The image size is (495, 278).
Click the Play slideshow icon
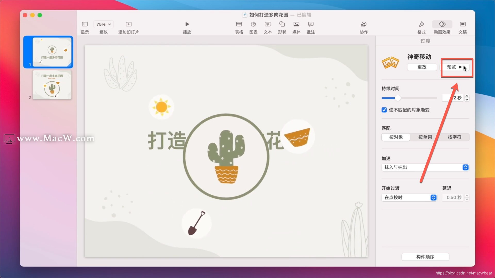coord(187,24)
